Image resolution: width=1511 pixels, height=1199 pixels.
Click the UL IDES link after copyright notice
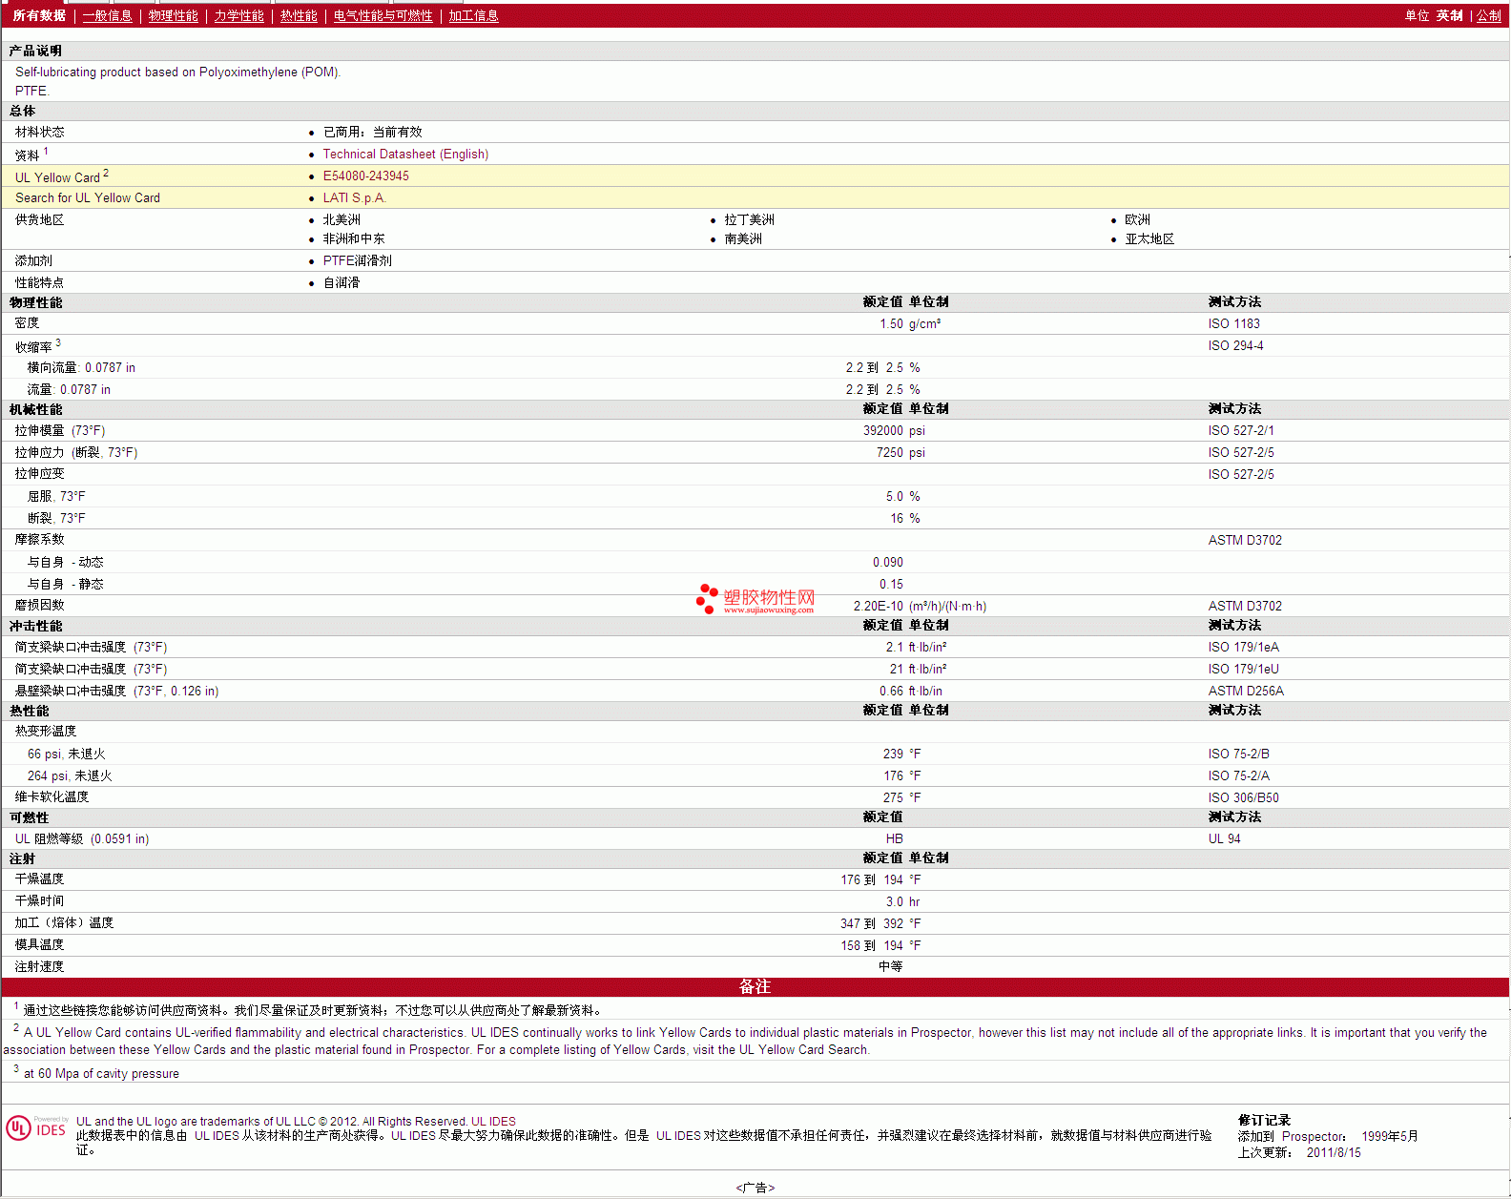[x=493, y=1122]
